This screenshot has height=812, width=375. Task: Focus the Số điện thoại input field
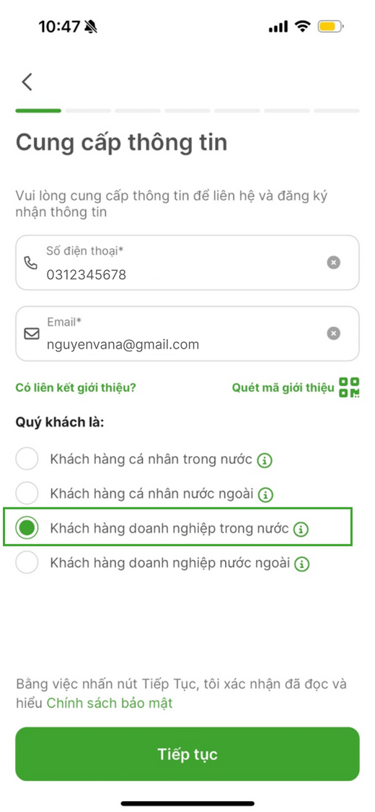(187, 263)
